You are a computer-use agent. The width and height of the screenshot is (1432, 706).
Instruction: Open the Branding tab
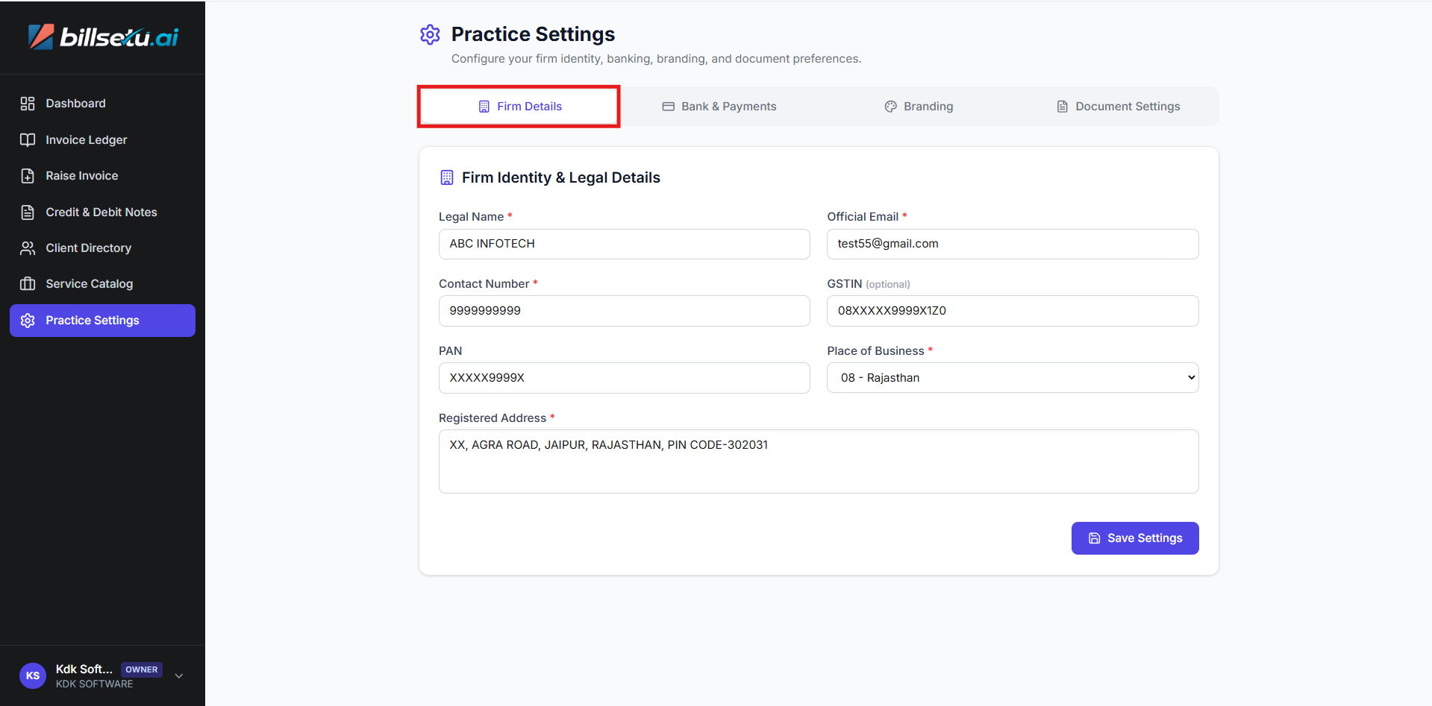coord(919,107)
